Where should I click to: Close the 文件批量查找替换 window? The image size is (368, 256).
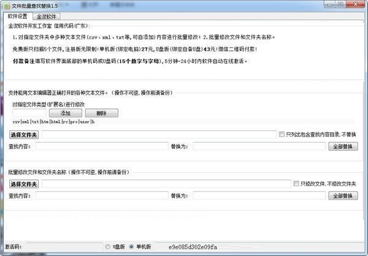point(356,4)
